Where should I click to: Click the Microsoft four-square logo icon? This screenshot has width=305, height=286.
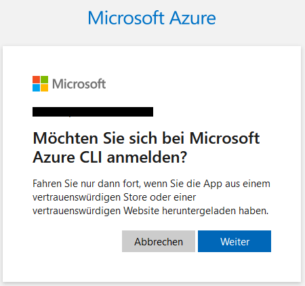point(40,83)
